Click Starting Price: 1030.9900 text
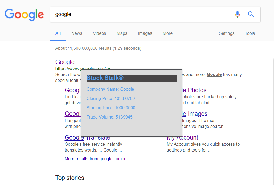 [x=111, y=108]
